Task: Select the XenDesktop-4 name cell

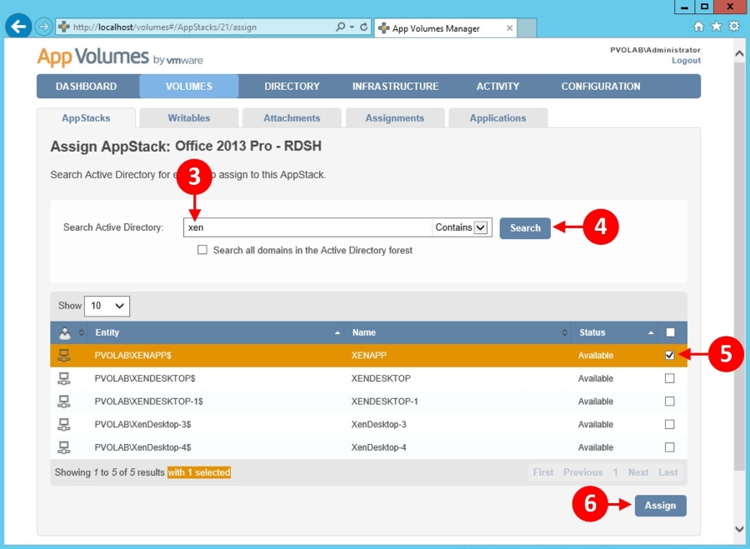Action: coord(379,447)
